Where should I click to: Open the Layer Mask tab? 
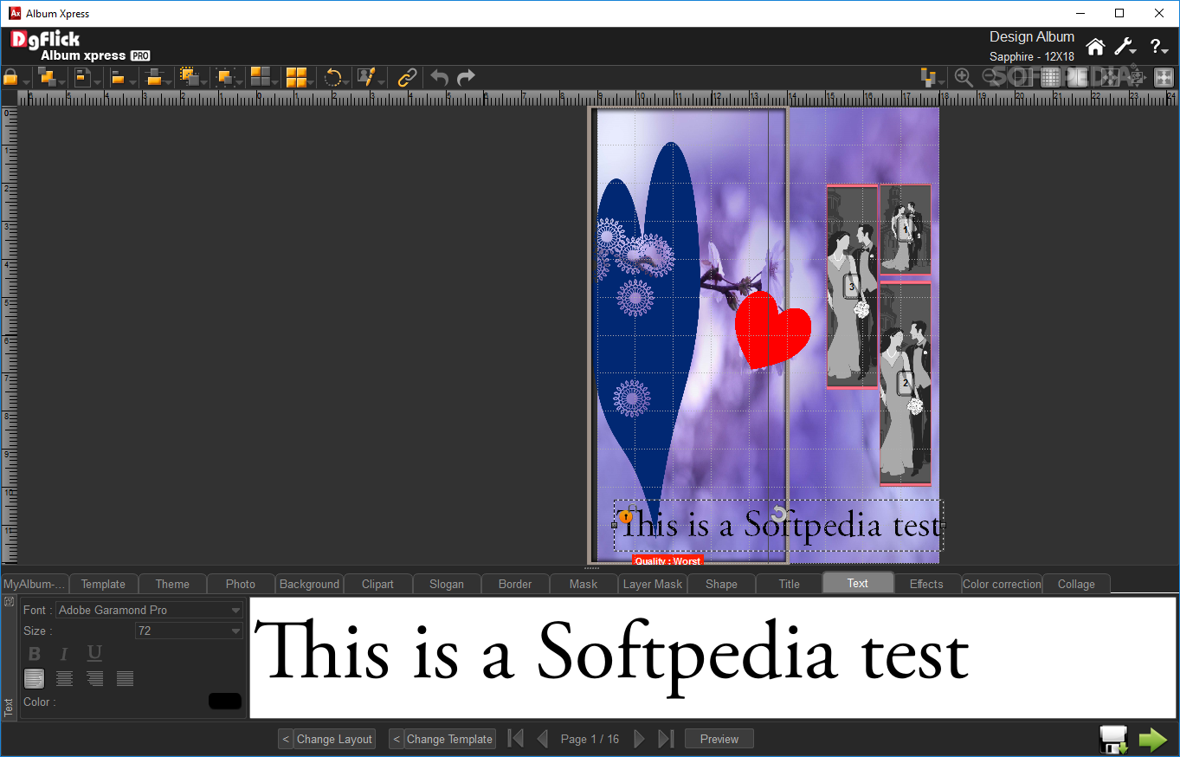coord(653,584)
